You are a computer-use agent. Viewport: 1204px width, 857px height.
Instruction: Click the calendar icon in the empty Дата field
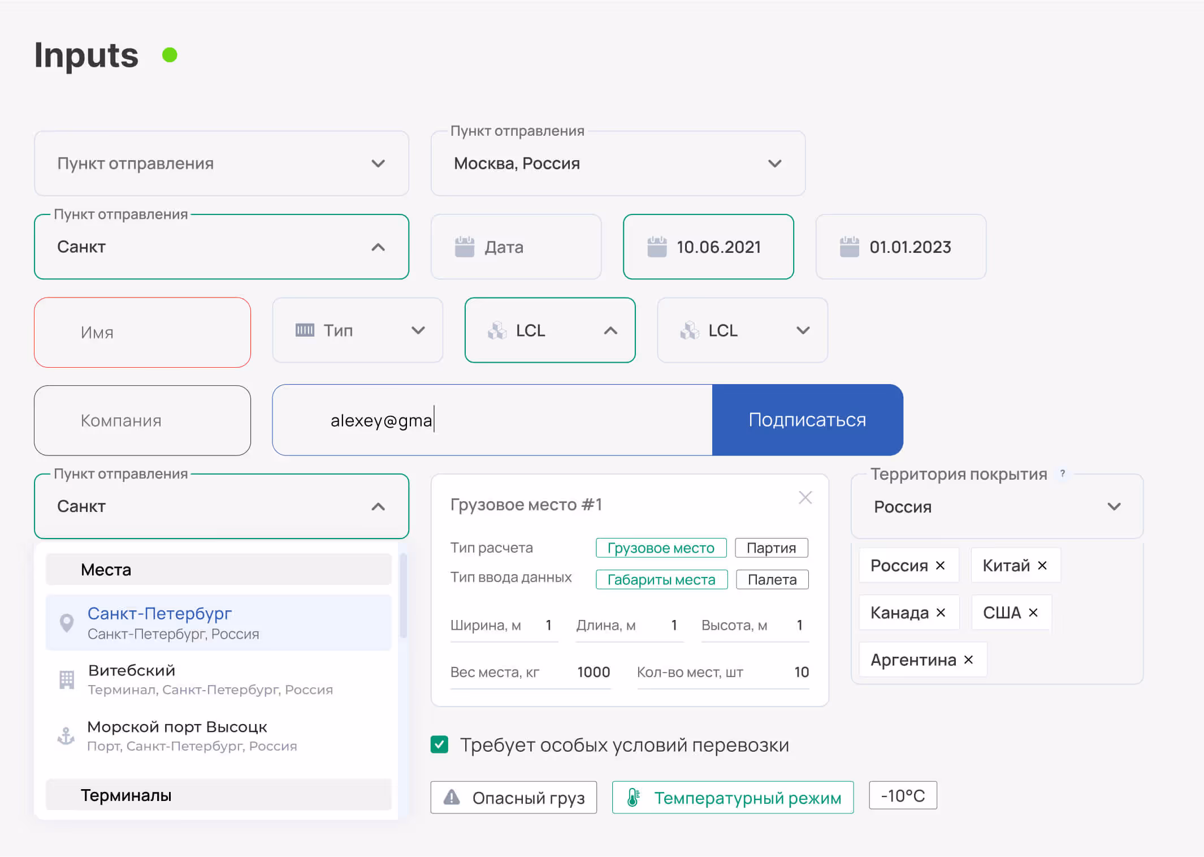(x=465, y=247)
